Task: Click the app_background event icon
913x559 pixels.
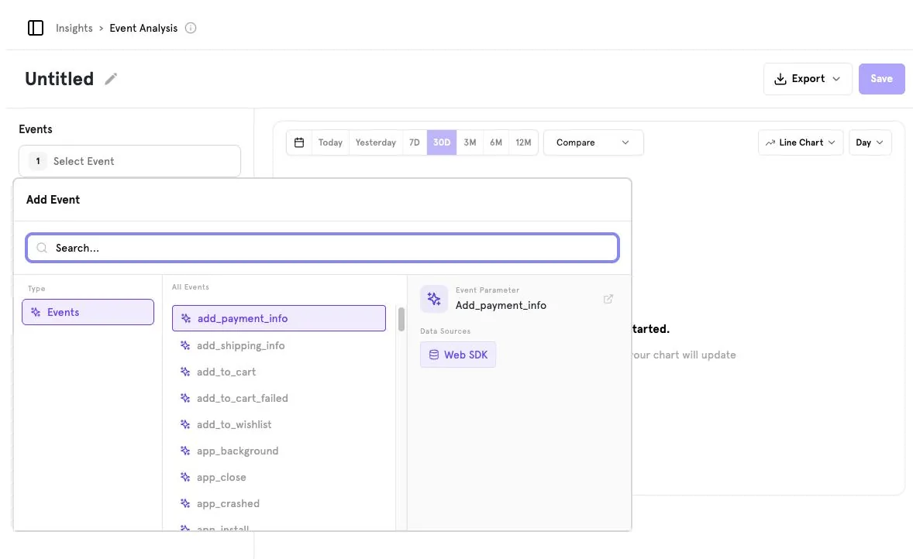Action: 185,451
